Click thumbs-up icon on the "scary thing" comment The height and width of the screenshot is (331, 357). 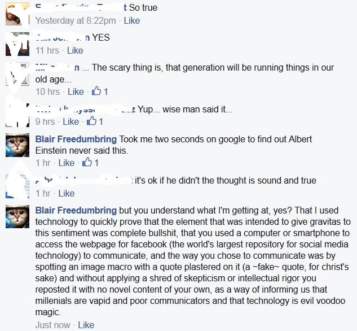point(96,92)
